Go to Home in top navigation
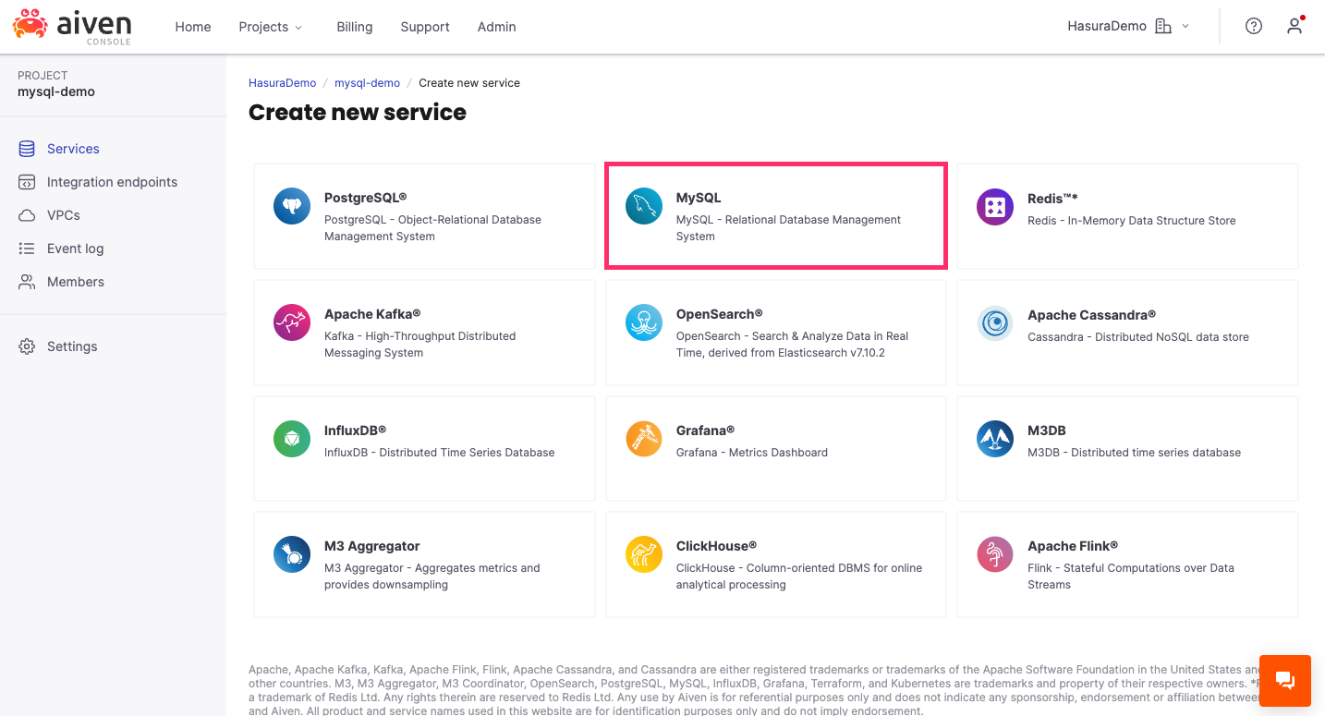1325x716 pixels. point(193,27)
